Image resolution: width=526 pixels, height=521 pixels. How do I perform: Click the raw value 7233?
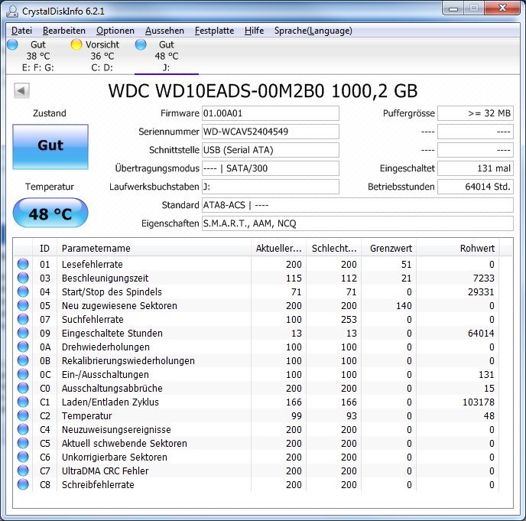(x=484, y=278)
